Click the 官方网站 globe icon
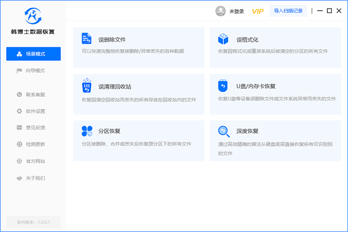The width and height of the screenshot is (348, 232). [19, 161]
